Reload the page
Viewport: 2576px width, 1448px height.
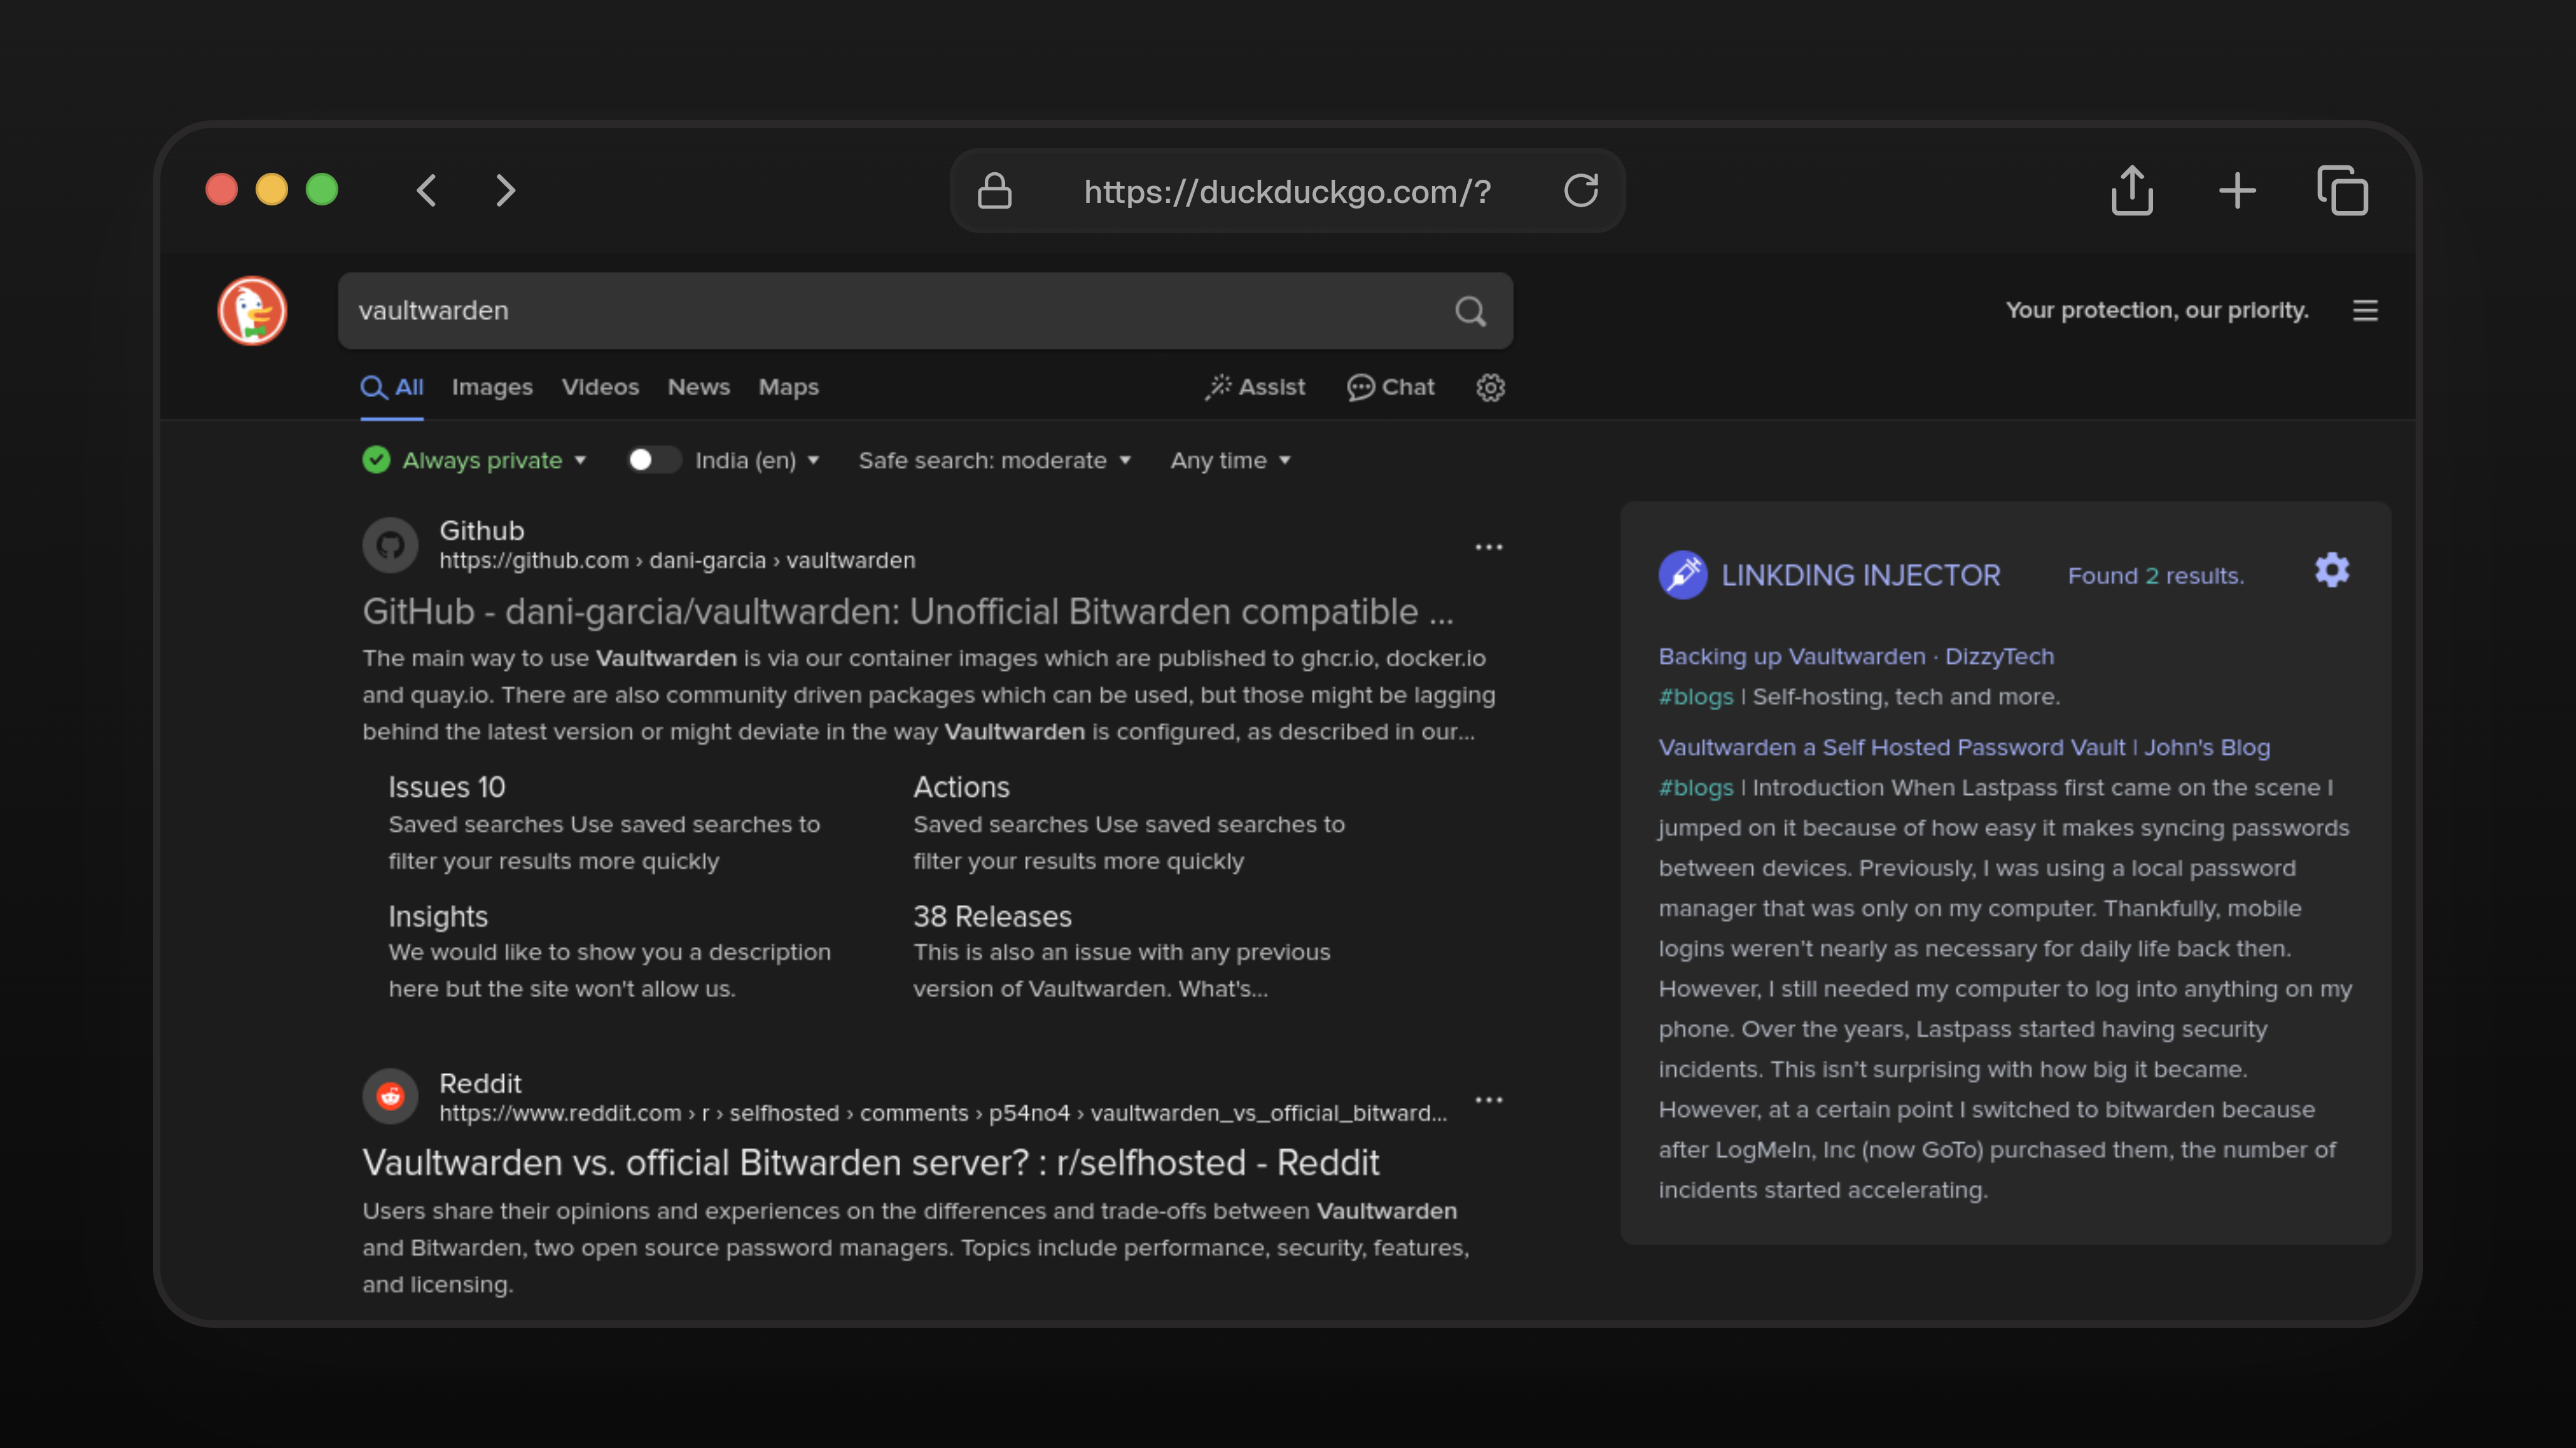[x=1581, y=190]
